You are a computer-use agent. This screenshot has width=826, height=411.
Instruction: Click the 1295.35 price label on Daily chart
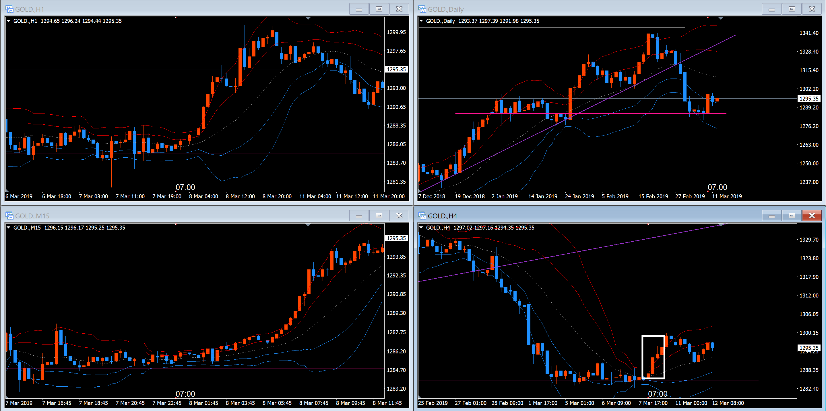click(x=809, y=99)
